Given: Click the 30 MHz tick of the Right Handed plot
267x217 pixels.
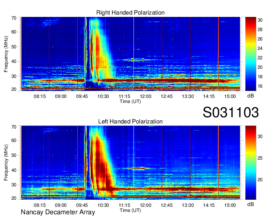Looking at the screenshot, I should [x=14, y=76].
